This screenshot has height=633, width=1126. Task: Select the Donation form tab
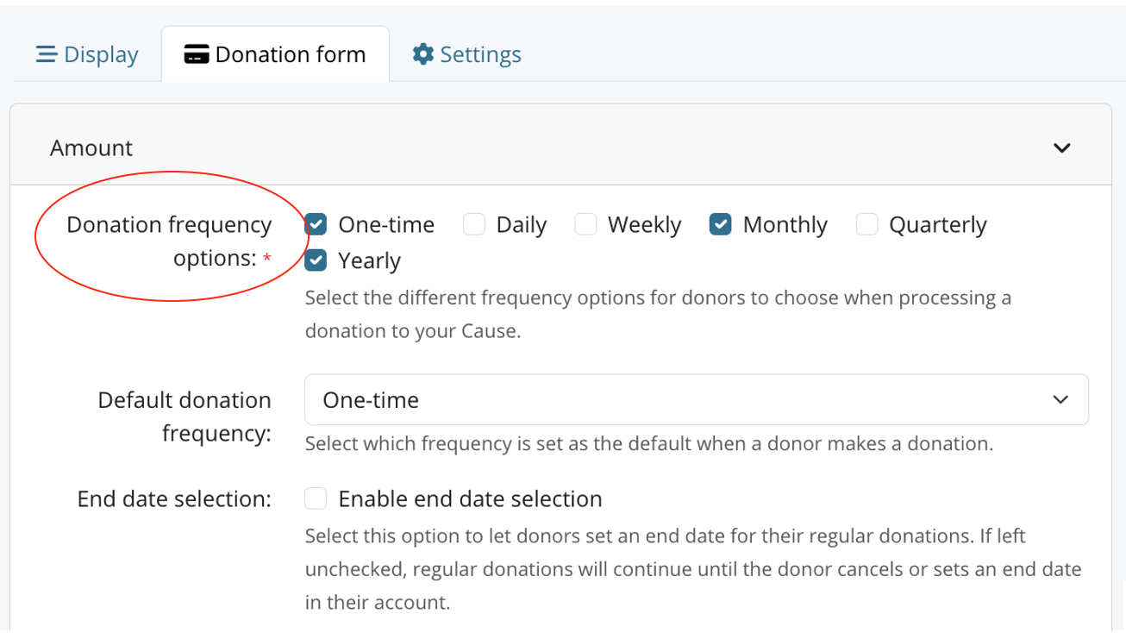tap(275, 54)
